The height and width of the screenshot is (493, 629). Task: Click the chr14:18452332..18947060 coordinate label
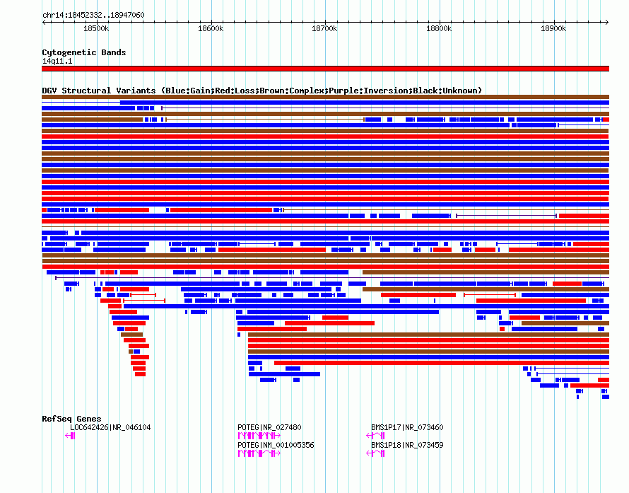93,15
